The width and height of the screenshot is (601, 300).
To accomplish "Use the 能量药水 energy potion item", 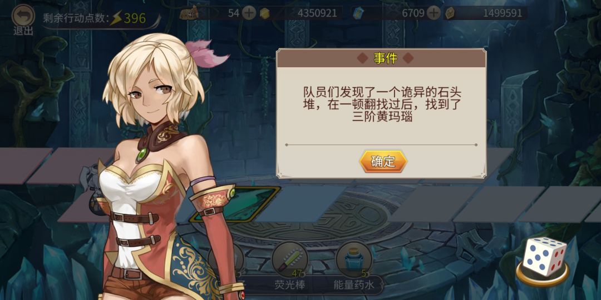I will (353, 259).
